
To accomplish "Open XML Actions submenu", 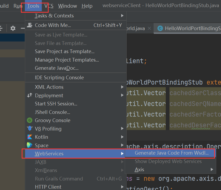I will point(76,87).
